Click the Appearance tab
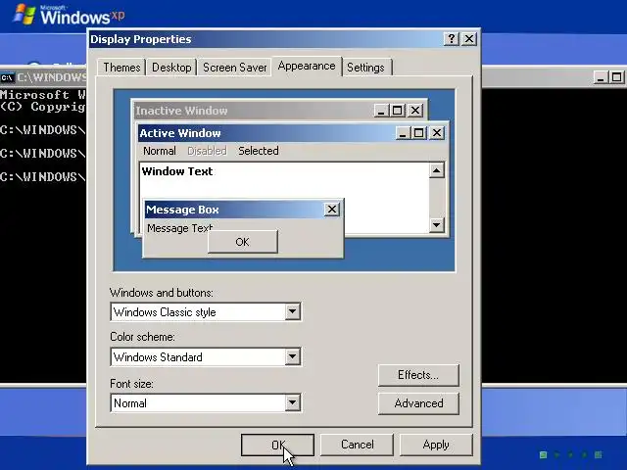The image size is (627, 470). click(307, 66)
